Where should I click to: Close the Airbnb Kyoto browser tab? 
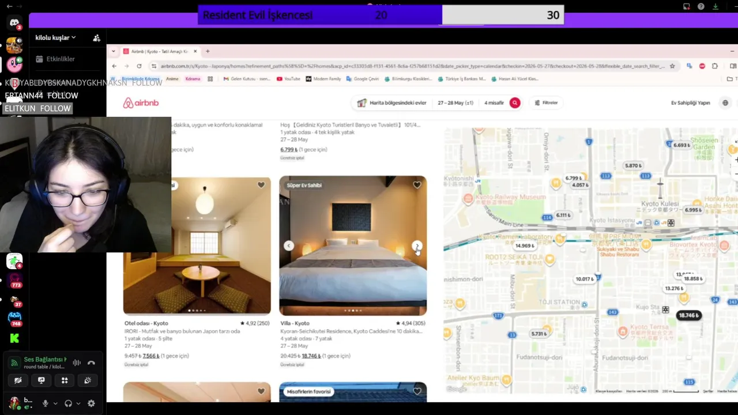195,51
